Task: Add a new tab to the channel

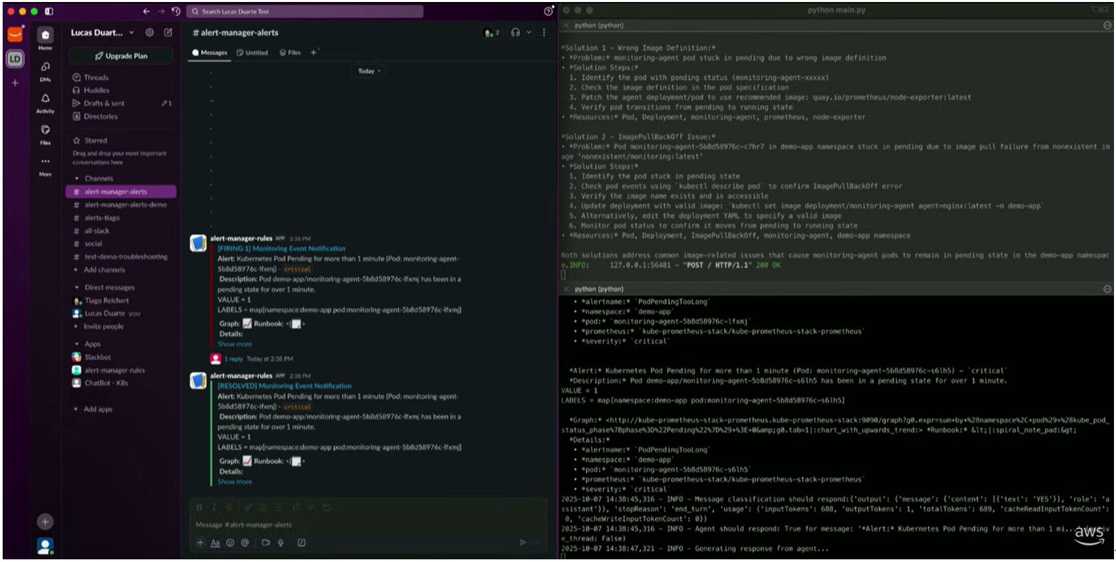Action: click(313, 52)
